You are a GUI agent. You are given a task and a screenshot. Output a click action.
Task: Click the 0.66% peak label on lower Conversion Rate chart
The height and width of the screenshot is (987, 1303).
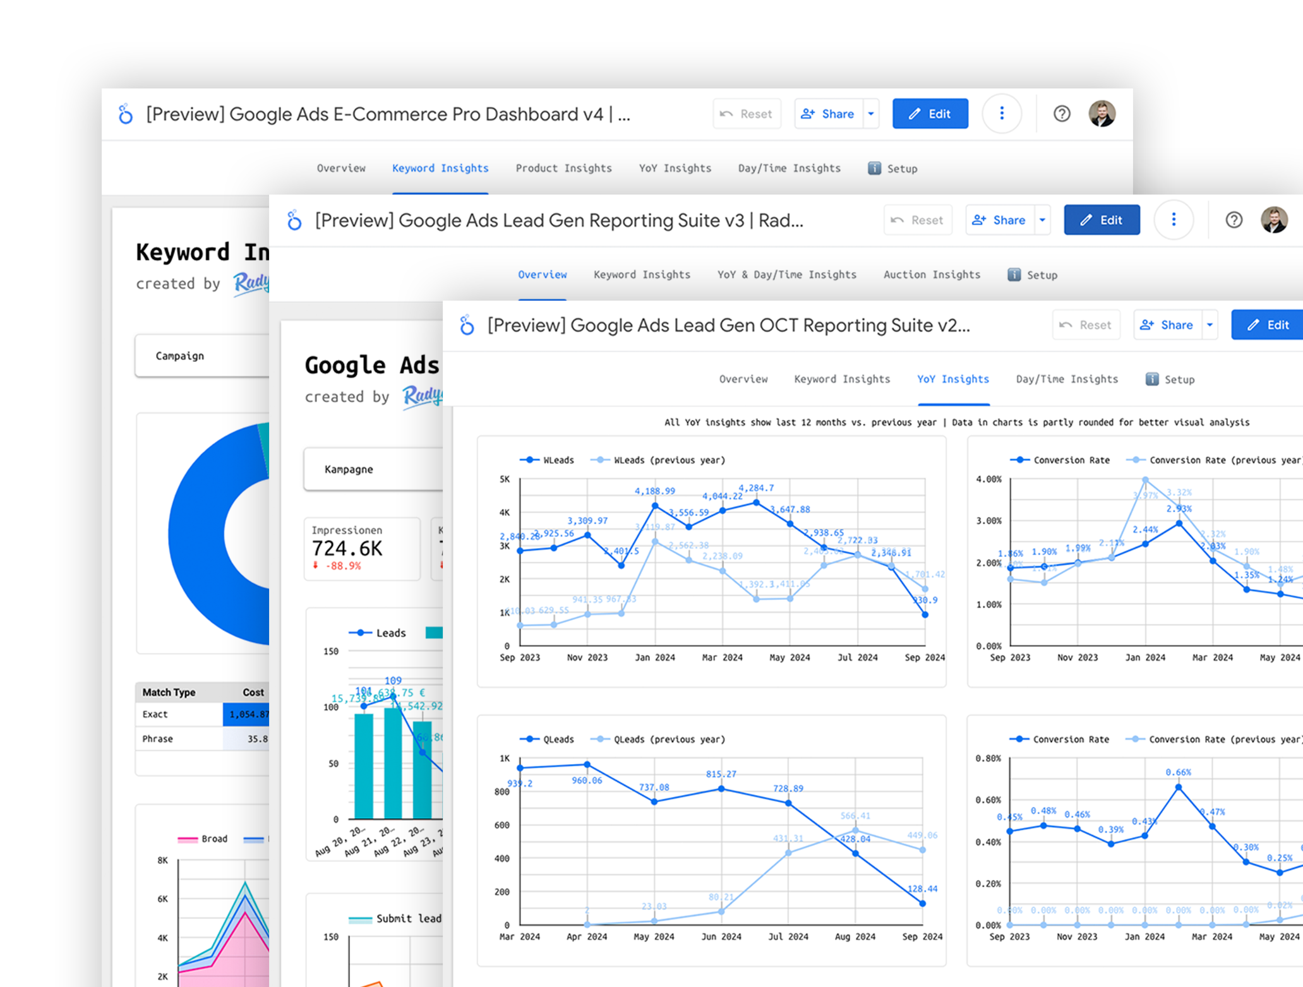1178,772
